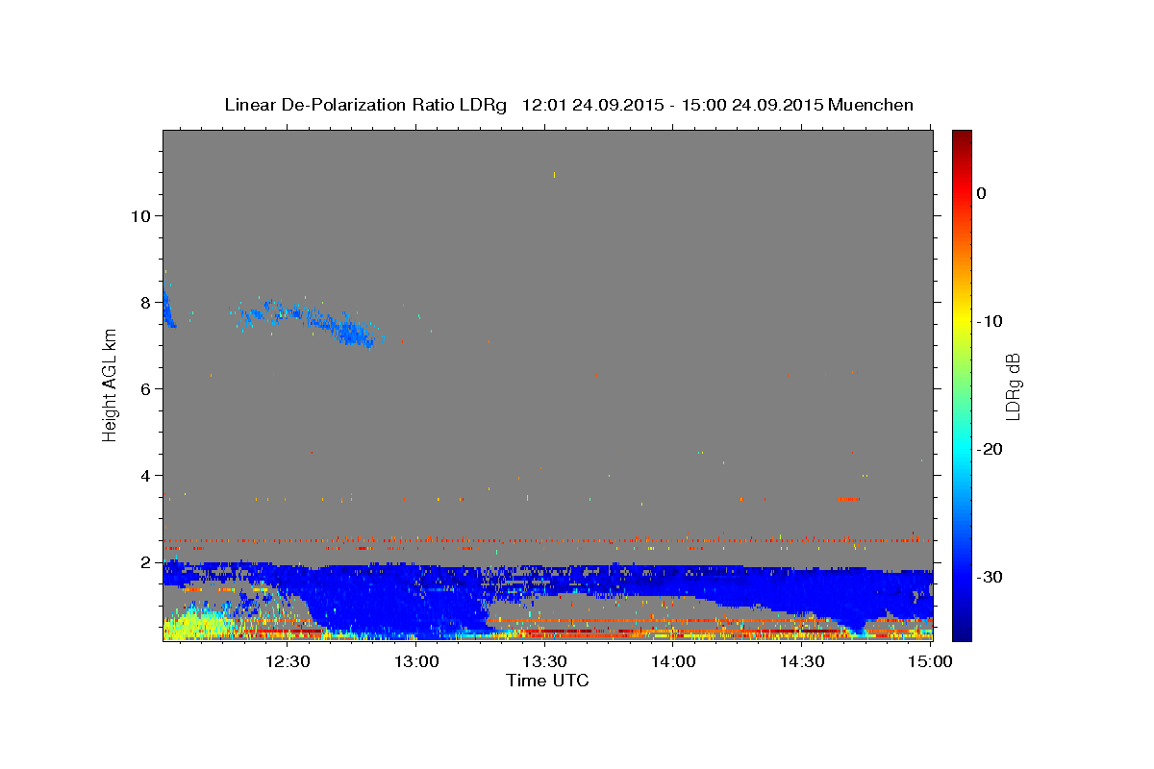1154x769 pixels.
Task: Click the 'Time UTC' axis label
Action: point(547,681)
